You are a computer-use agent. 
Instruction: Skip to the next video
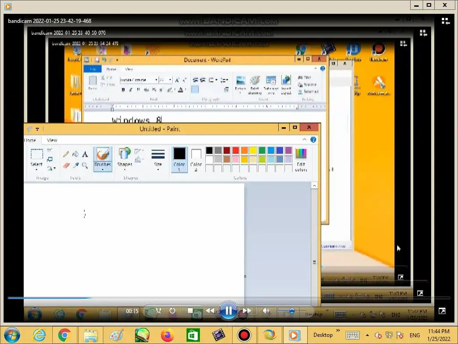pyautogui.click(x=247, y=311)
